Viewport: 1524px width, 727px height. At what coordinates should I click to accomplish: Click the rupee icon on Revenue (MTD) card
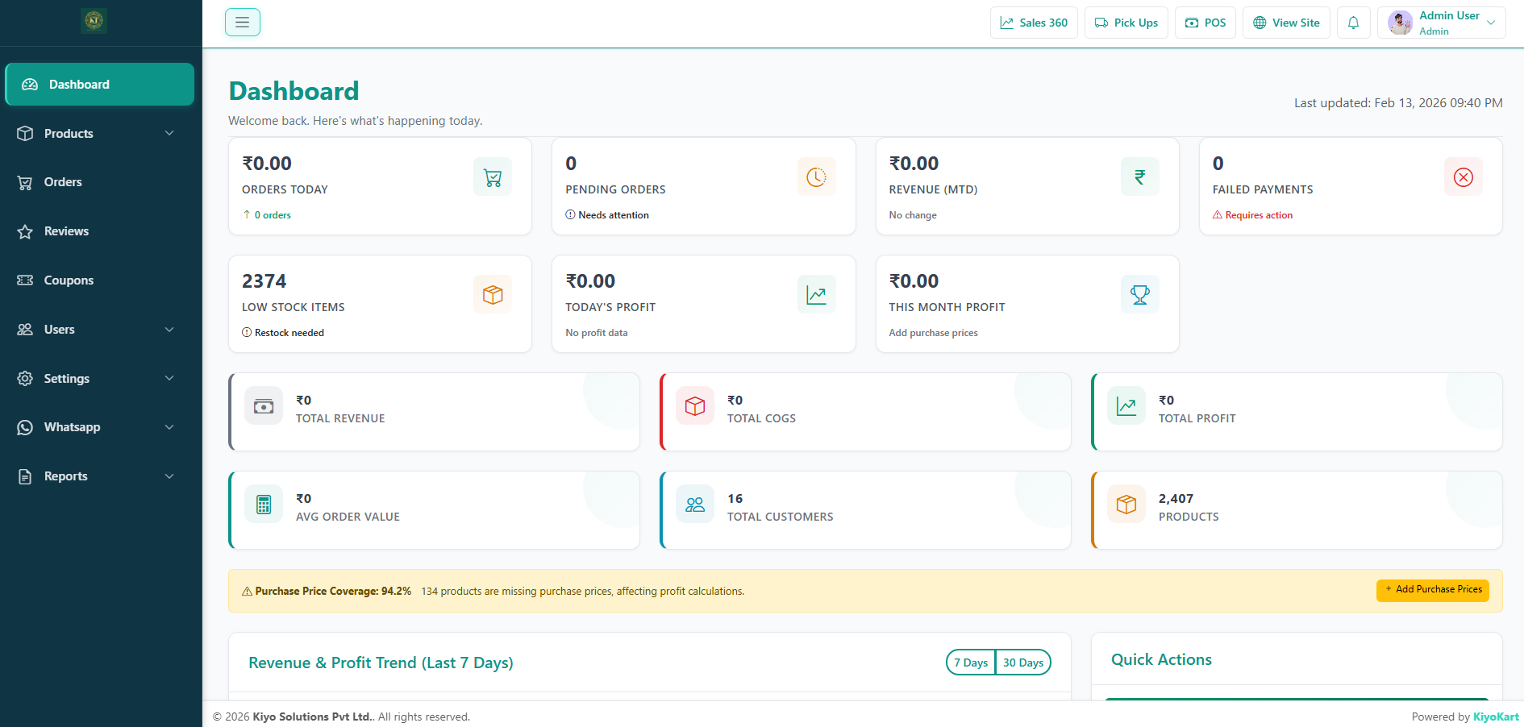pos(1139,177)
